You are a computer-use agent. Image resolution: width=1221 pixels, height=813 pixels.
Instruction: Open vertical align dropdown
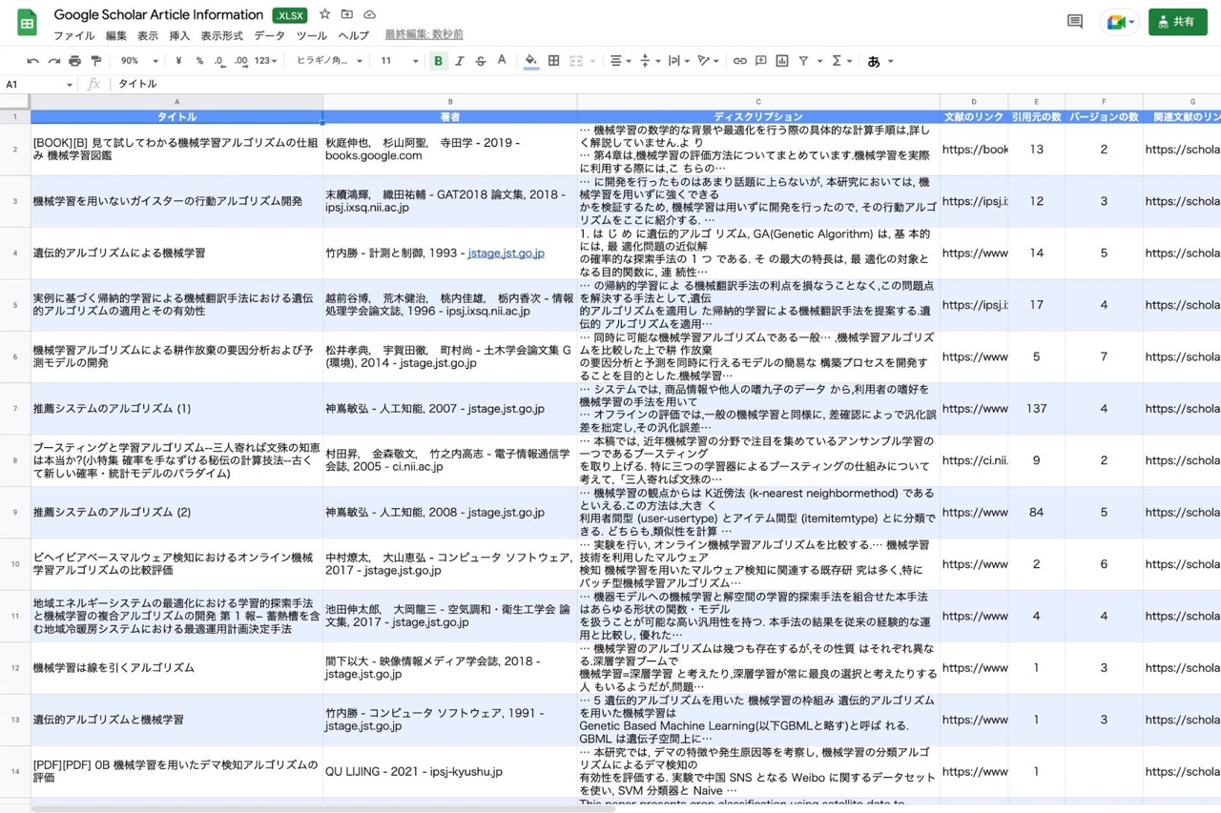point(649,61)
